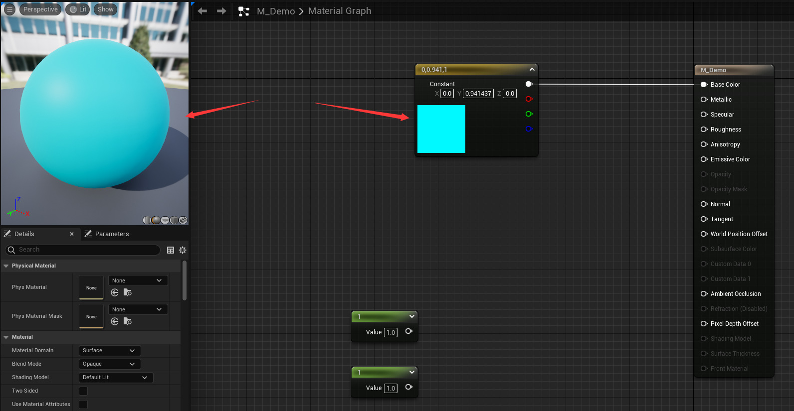
Task: Click the Show viewport button
Action: (x=105, y=9)
